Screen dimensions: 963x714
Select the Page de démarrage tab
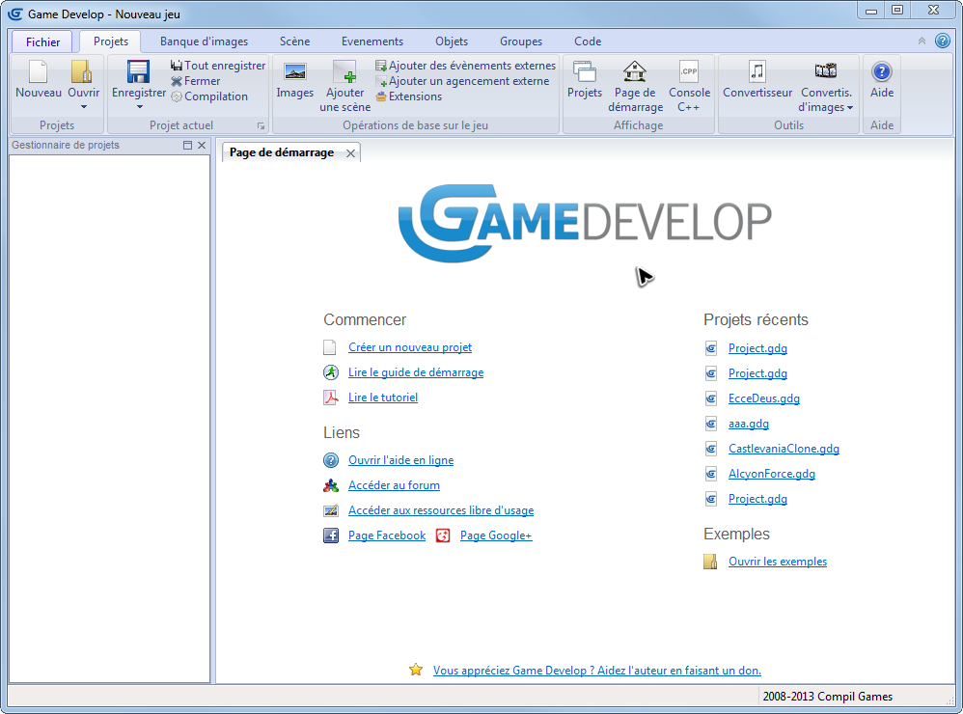(x=282, y=152)
